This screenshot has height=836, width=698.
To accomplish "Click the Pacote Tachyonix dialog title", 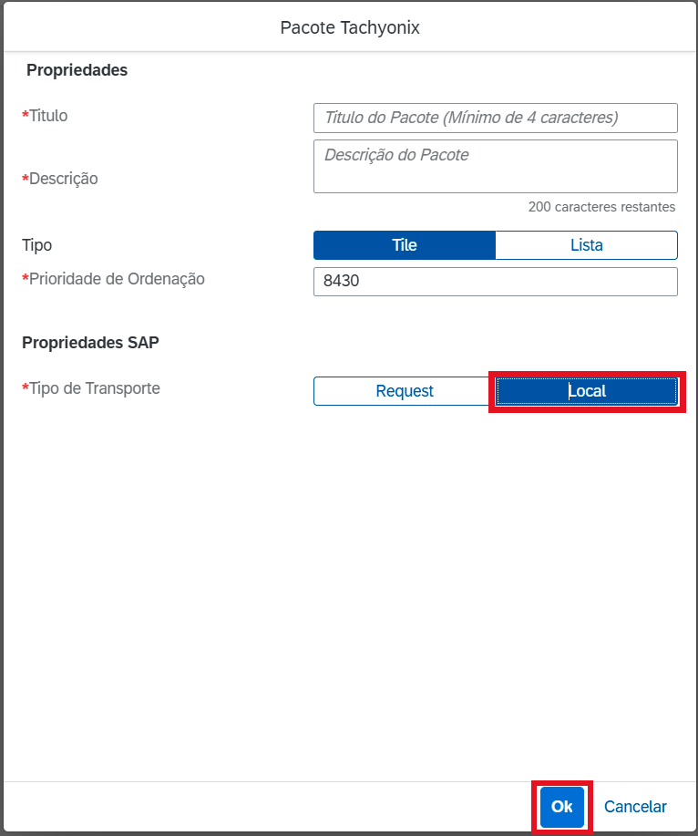I will [350, 27].
